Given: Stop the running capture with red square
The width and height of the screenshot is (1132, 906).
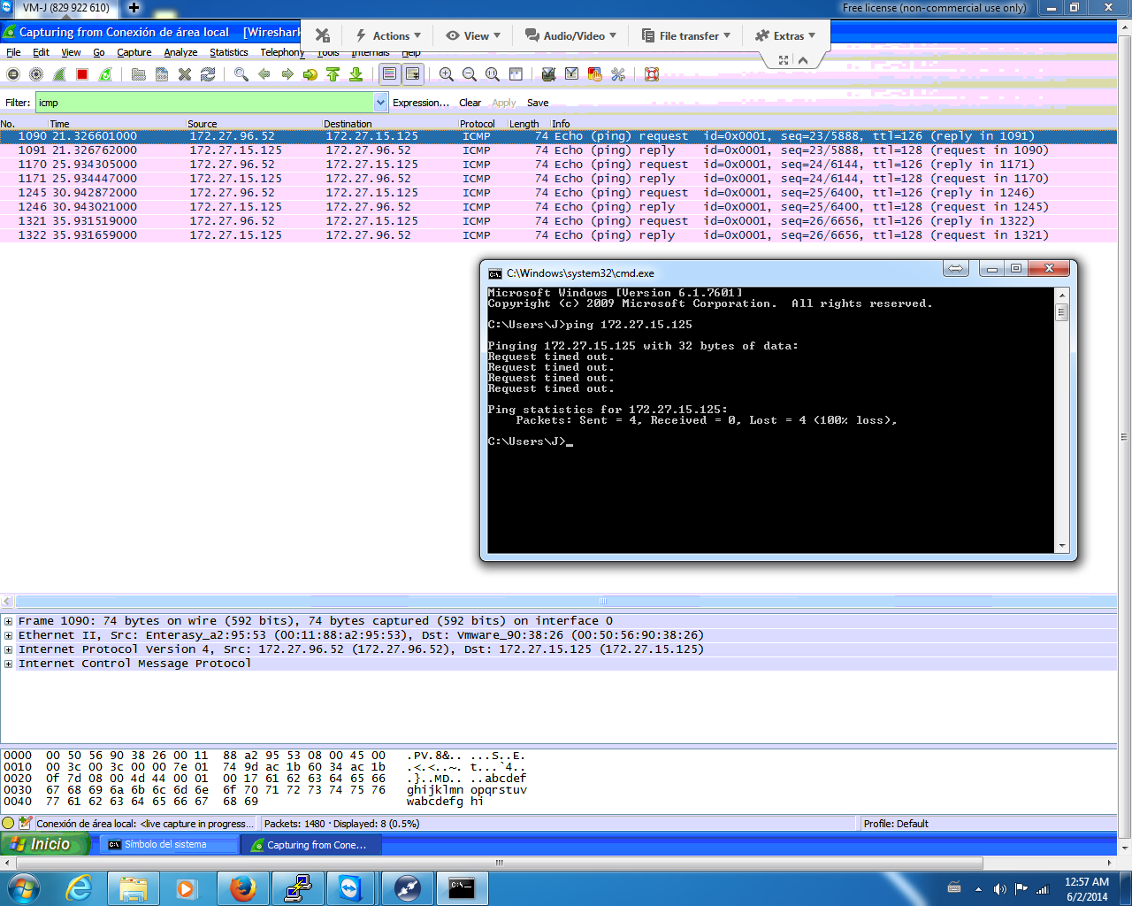Looking at the screenshot, I should click(x=82, y=74).
